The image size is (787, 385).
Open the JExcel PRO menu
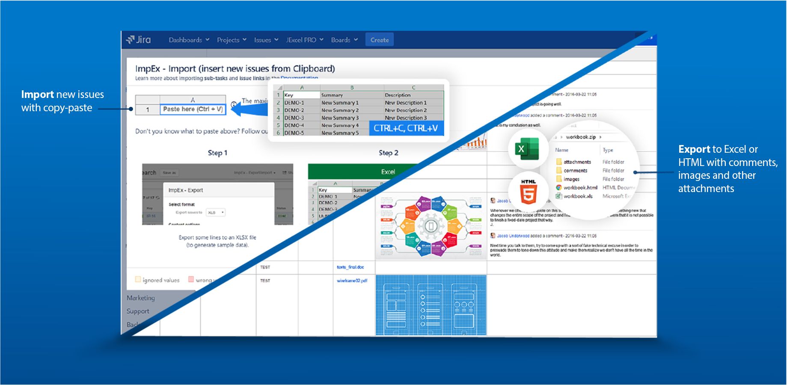305,40
